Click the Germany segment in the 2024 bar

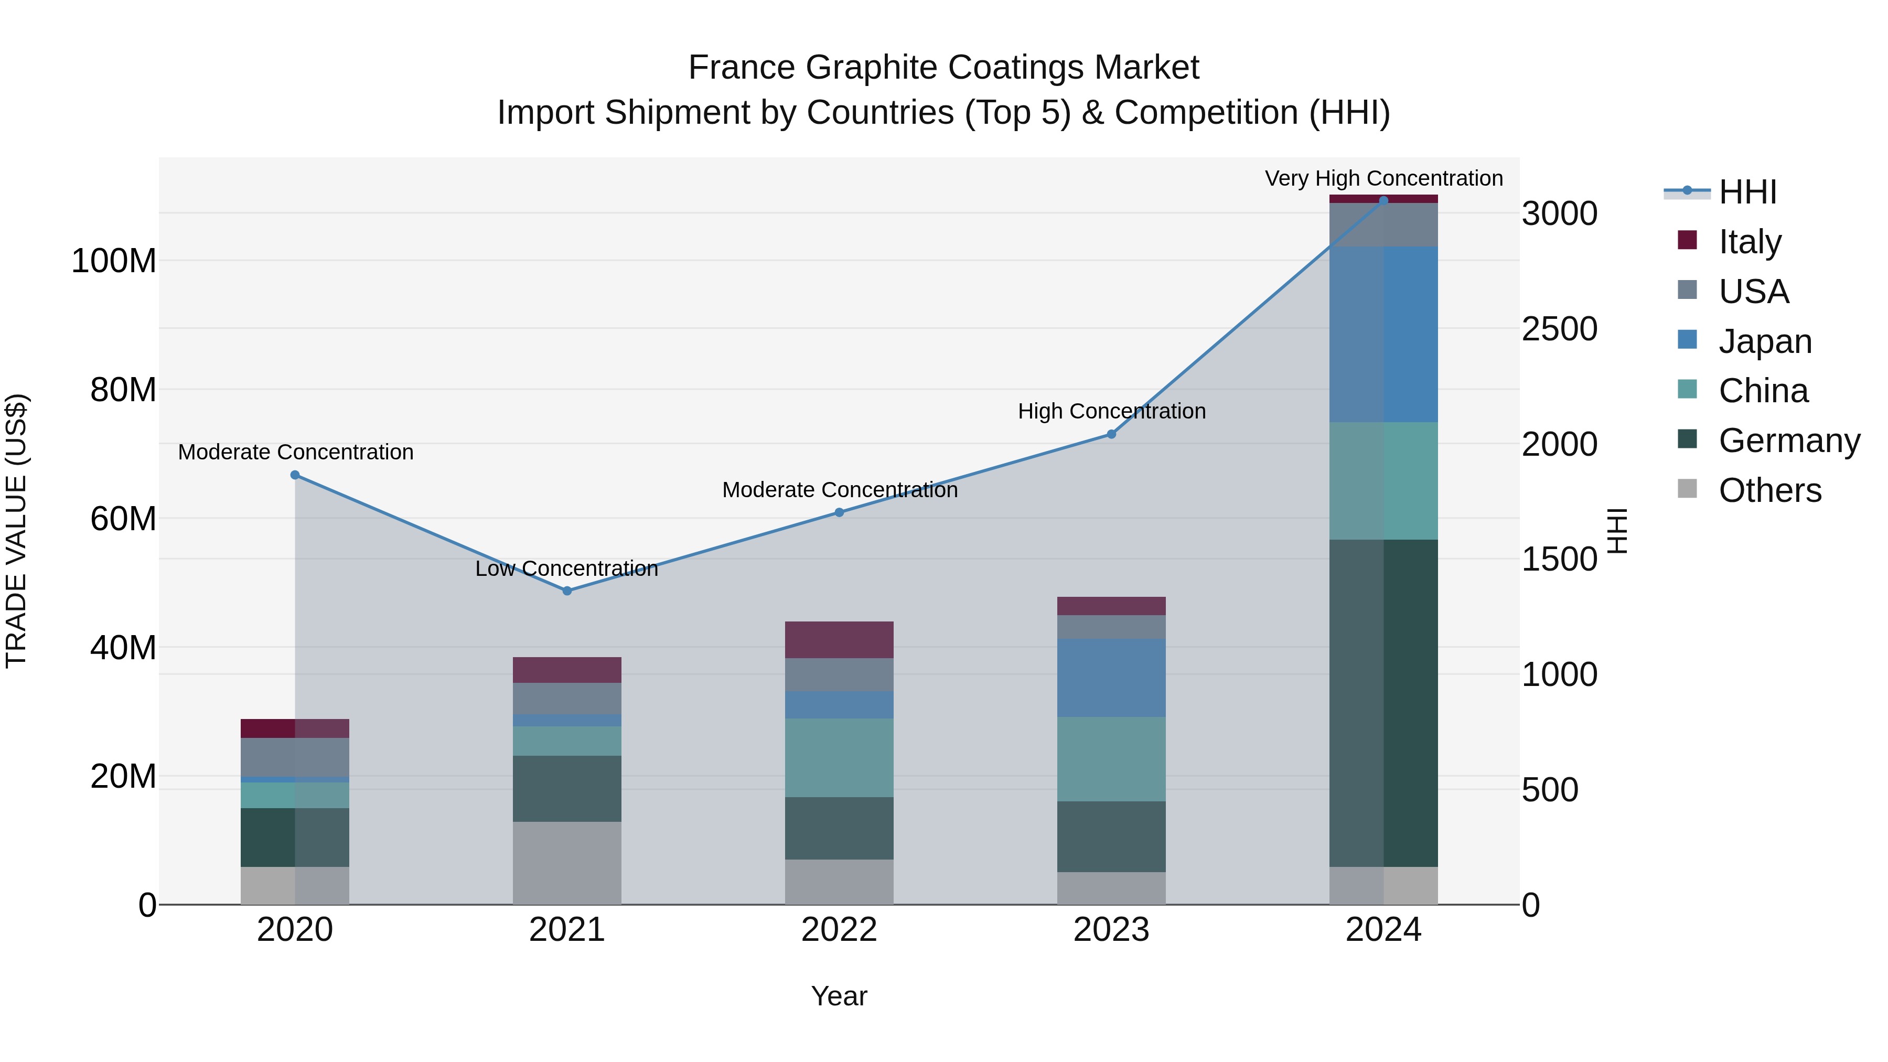tap(1384, 703)
